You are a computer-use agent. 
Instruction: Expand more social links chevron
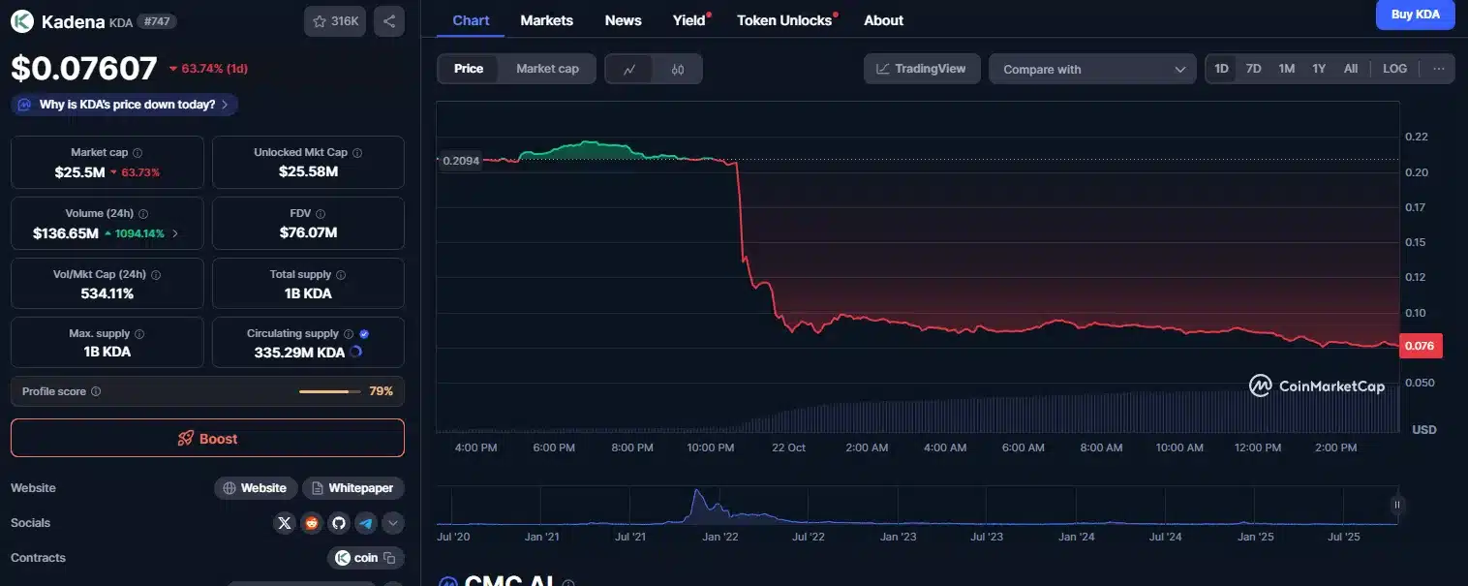[392, 523]
